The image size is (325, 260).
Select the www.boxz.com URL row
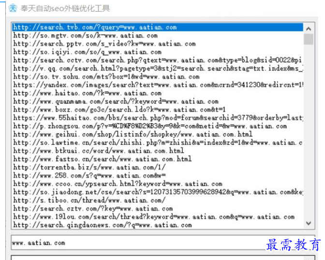(158, 110)
